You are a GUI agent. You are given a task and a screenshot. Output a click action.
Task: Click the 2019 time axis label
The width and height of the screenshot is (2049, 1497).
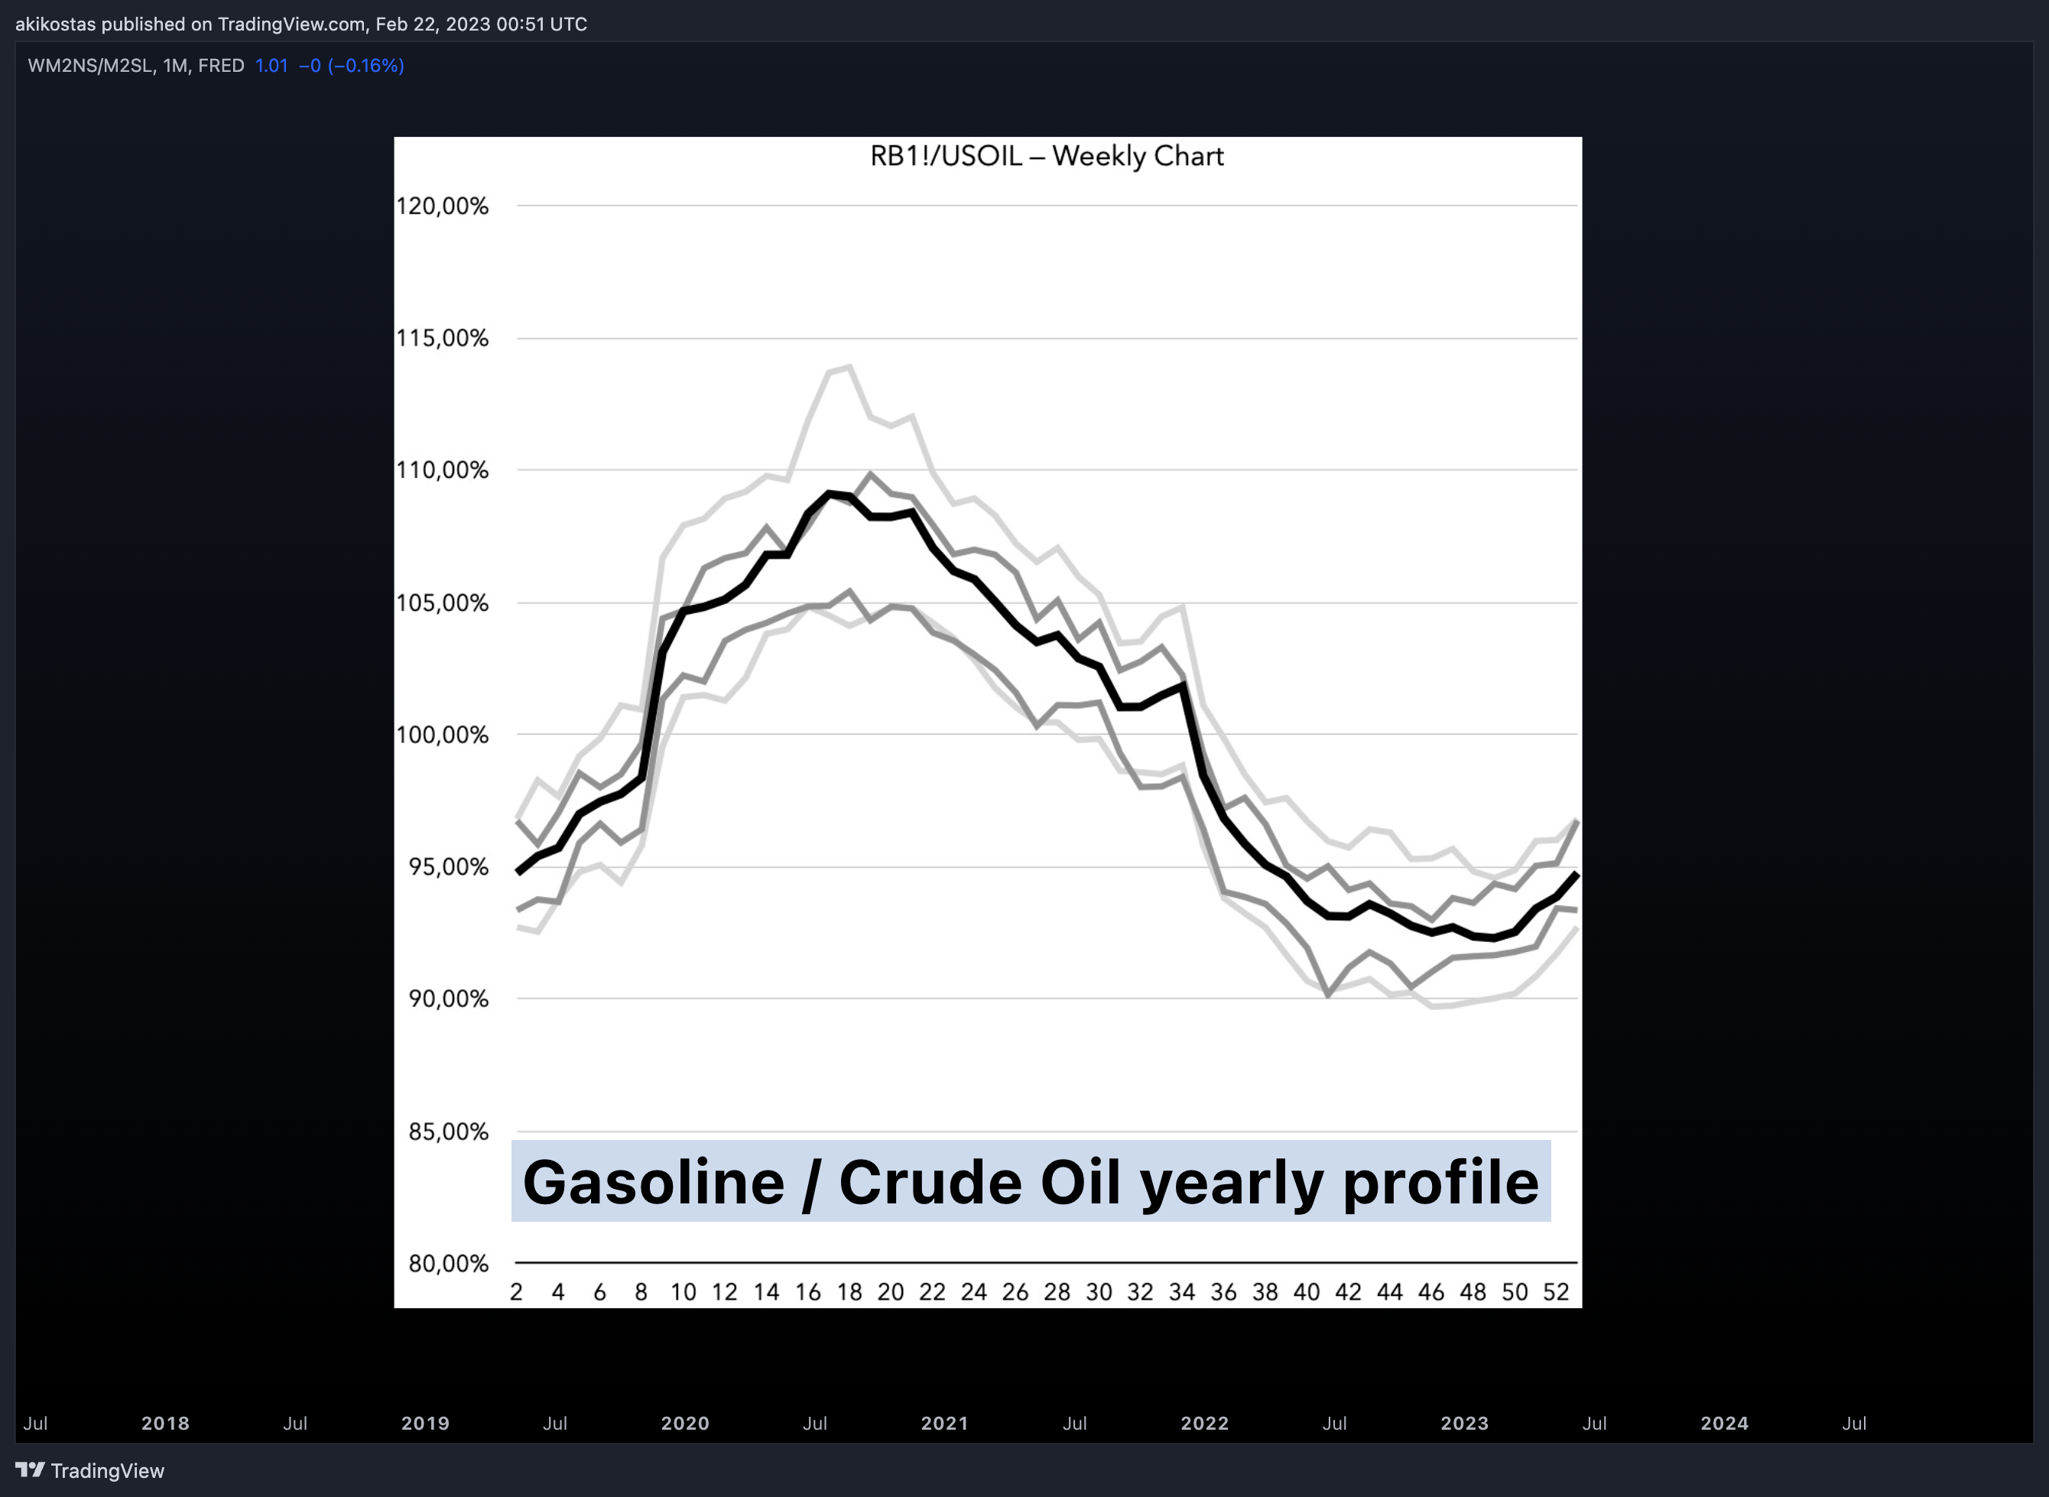[x=425, y=1423]
